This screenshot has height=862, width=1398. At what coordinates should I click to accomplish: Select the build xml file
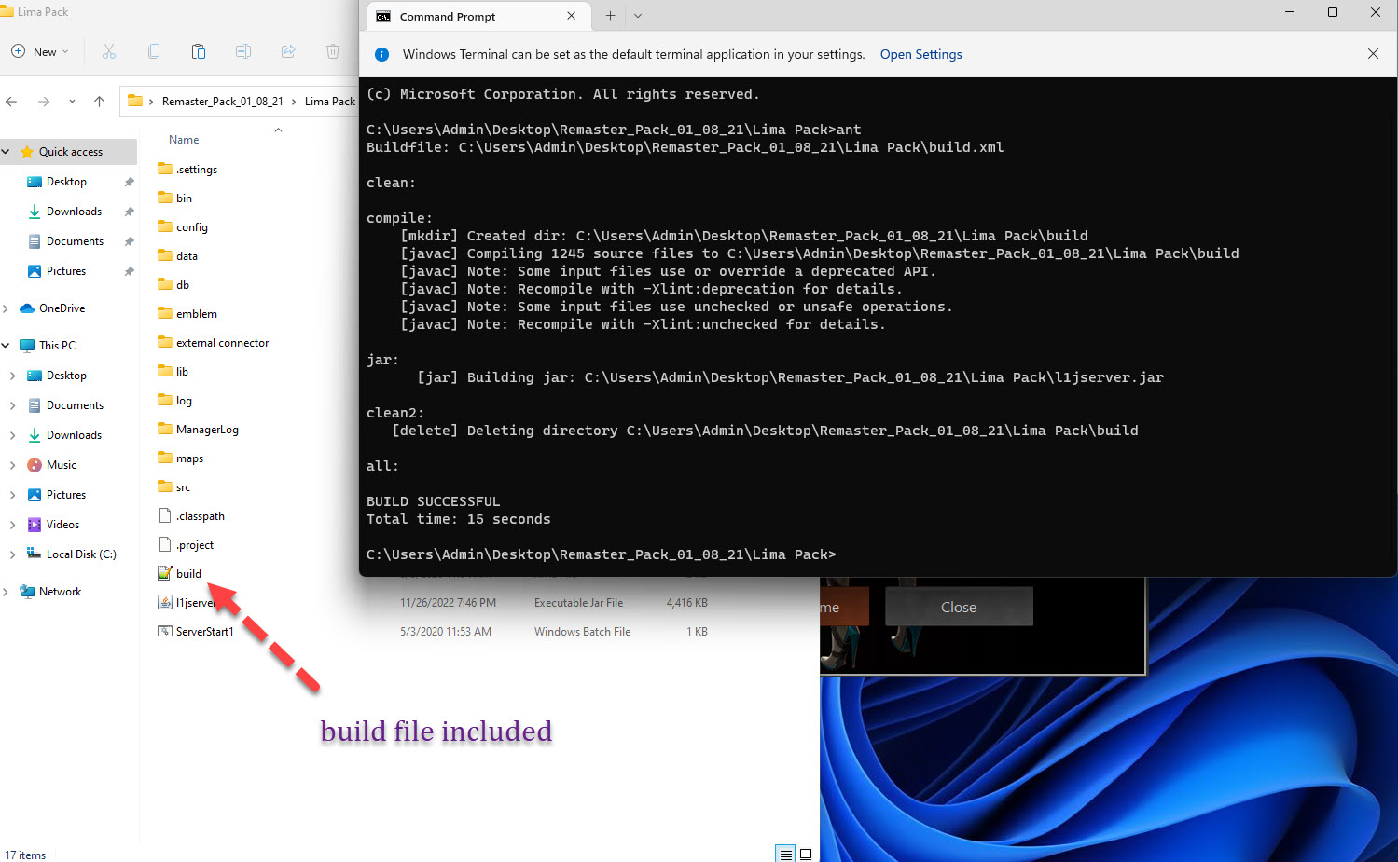click(188, 574)
